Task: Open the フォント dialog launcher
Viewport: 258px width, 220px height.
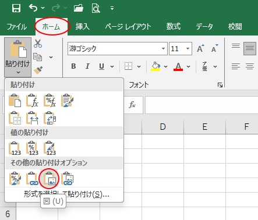Action: pos(220,85)
